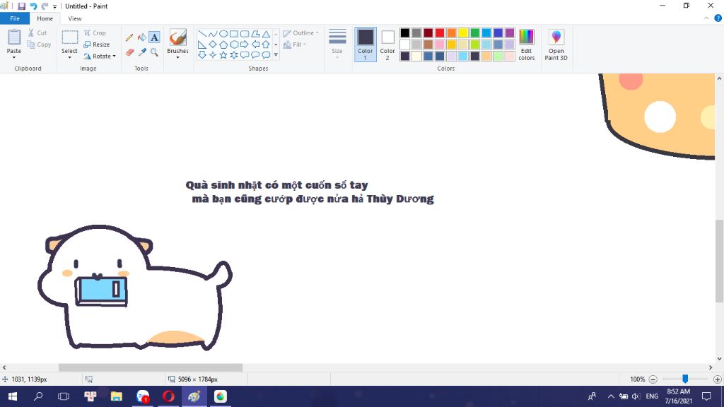Click the Vietnamese text on canvas
The image size is (724, 407).
[x=310, y=192]
